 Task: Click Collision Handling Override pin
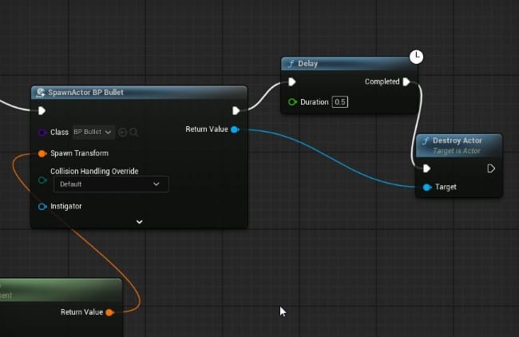pyautogui.click(x=42, y=180)
